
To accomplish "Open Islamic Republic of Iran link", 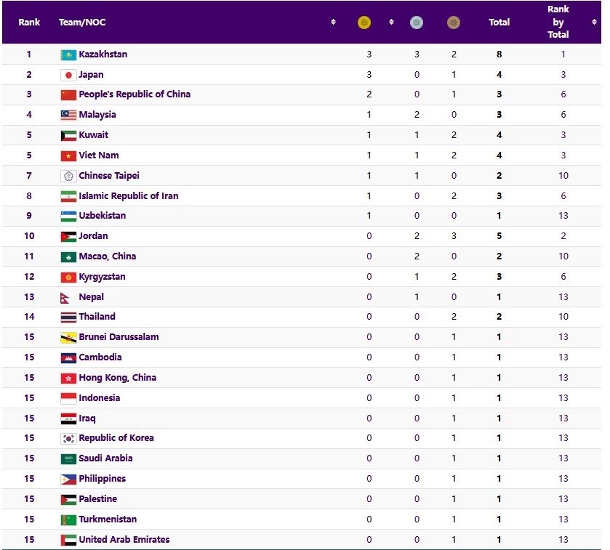I will pos(128,195).
